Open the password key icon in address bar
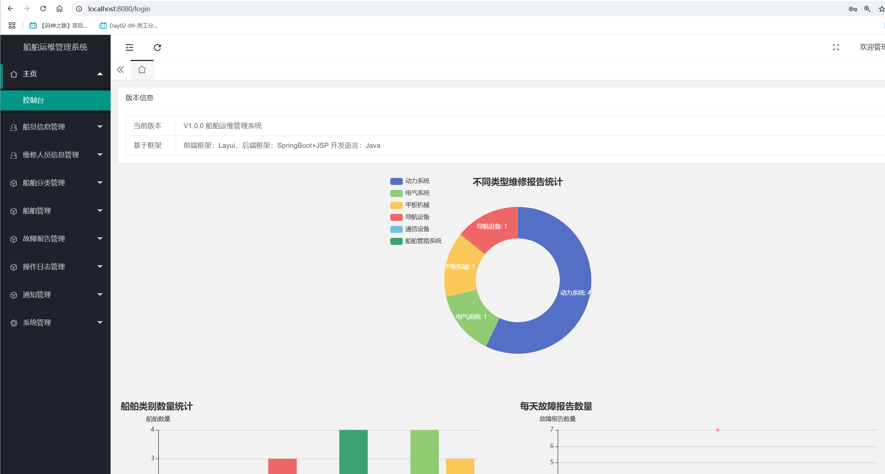885x474 pixels. click(853, 9)
